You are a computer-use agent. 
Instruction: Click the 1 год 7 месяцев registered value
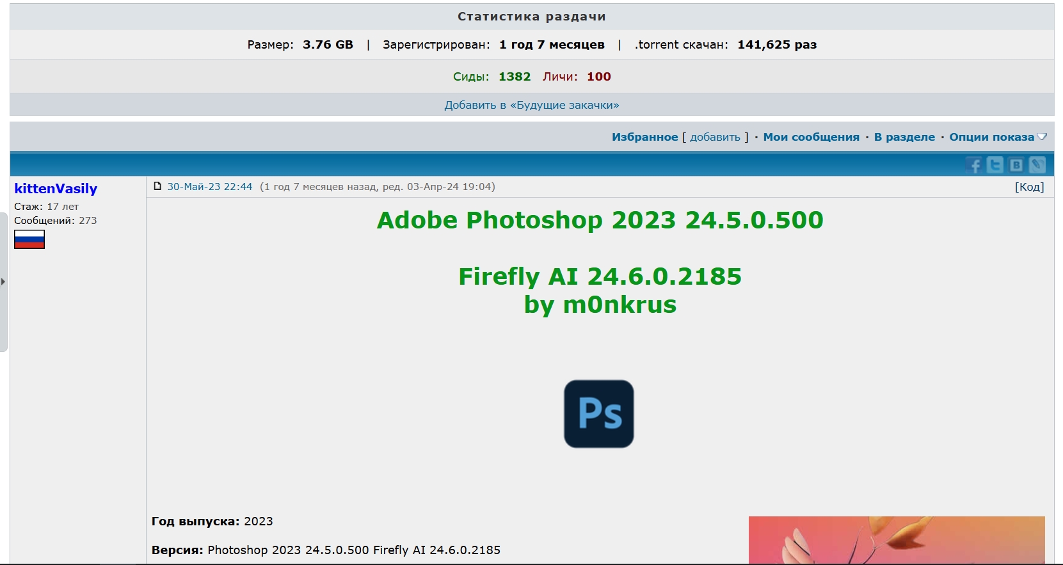coord(552,45)
